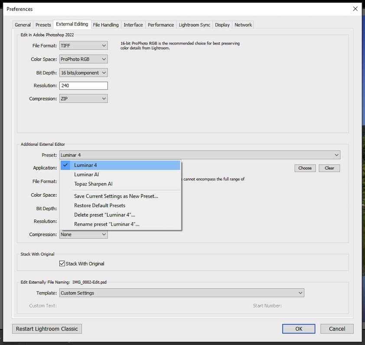Go to the Display tab
Screen dimensions: 365x345
click(x=222, y=25)
